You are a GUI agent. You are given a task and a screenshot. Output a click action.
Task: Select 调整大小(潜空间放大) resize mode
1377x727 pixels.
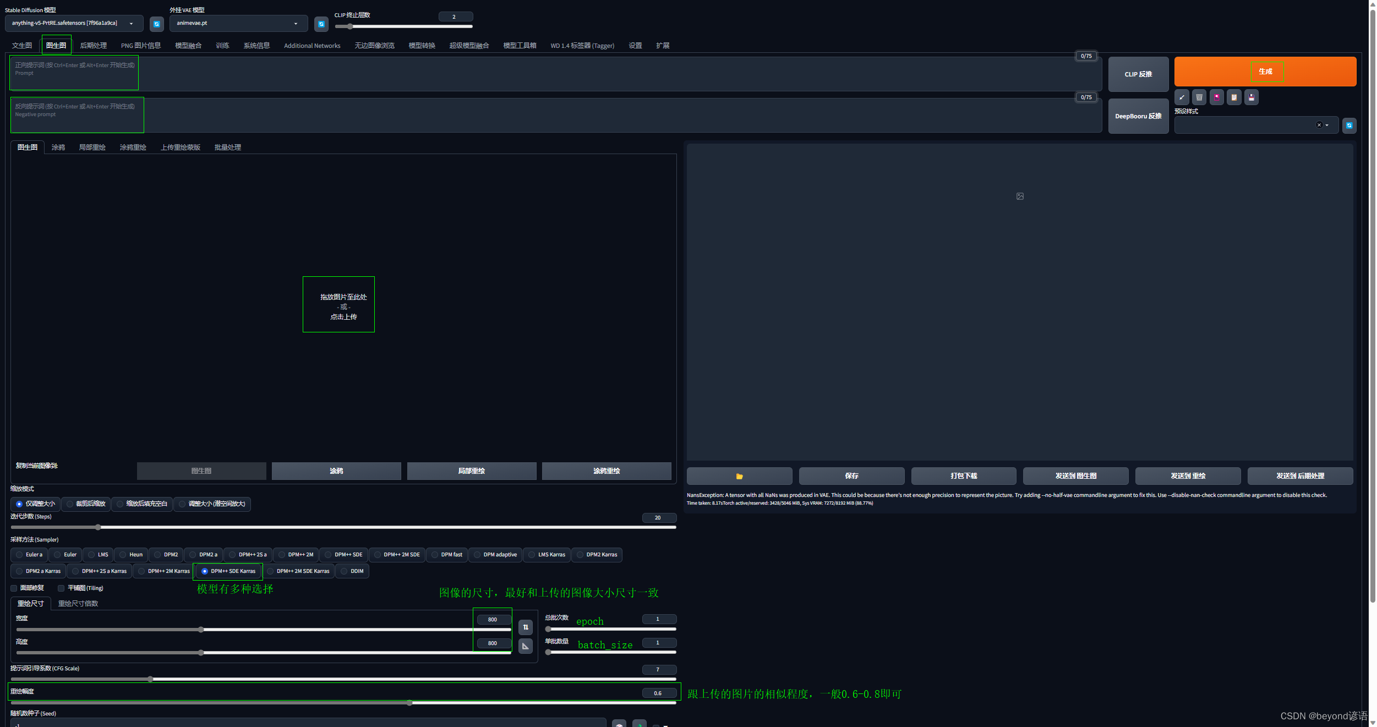[212, 504]
